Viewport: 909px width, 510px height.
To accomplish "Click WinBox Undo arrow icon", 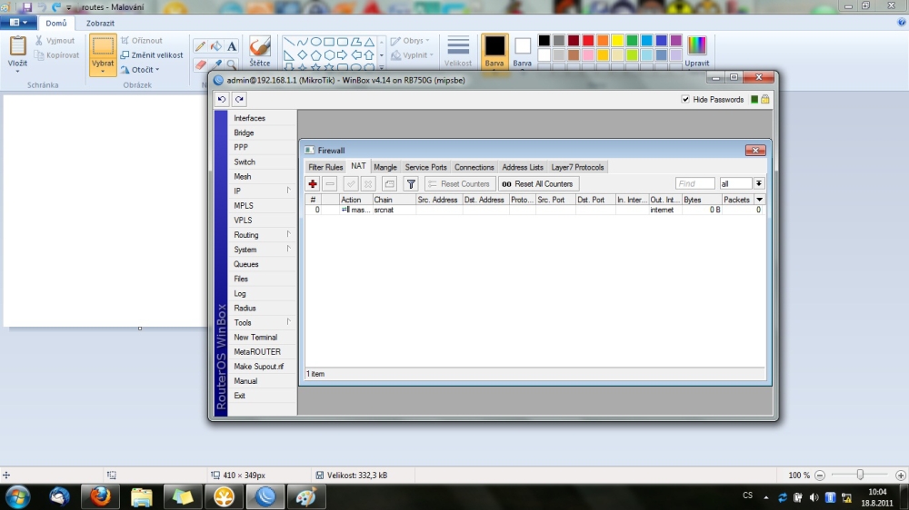I will 222,100.
